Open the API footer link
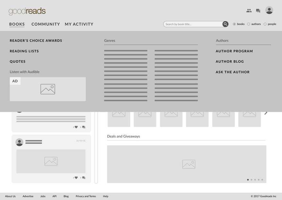Image resolution: width=282 pixels, height=200 pixels. click(x=55, y=196)
